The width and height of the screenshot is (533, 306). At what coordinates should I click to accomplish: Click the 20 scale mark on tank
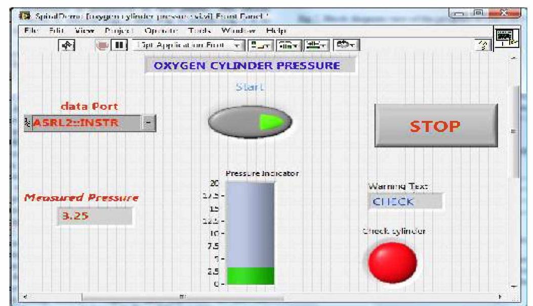click(215, 183)
